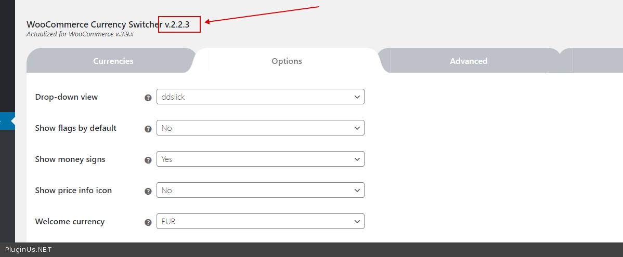
Task: Open the Advanced tab
Action: (469, 61)
